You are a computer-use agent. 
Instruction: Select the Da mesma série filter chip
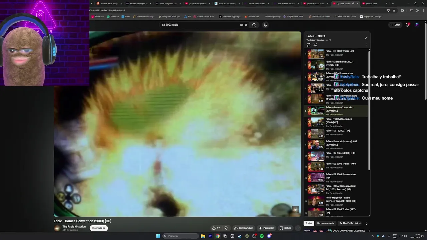click(326, 223)
